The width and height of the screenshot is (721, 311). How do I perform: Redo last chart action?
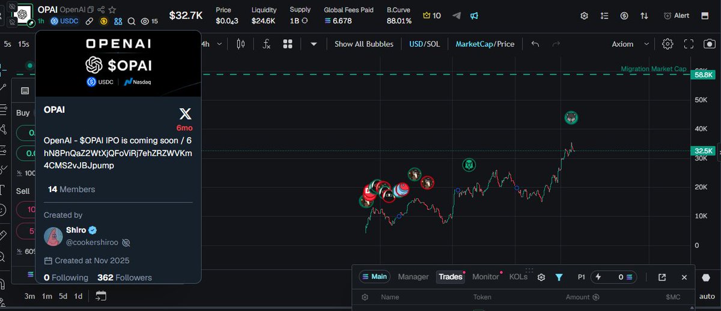tap(556, 44)
